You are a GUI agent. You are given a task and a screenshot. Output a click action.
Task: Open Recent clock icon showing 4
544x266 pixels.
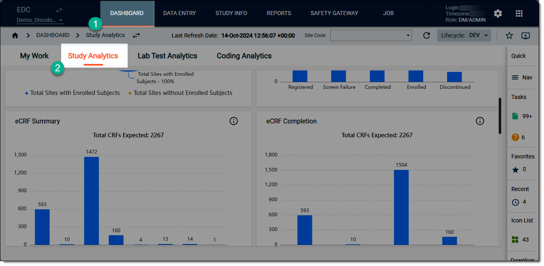[x=515, y=202]
